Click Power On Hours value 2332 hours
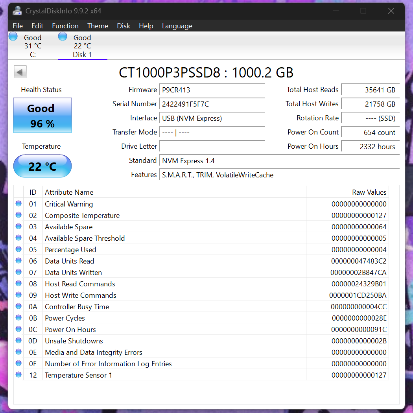Screen dimensions: 413x413 point(371,146)
